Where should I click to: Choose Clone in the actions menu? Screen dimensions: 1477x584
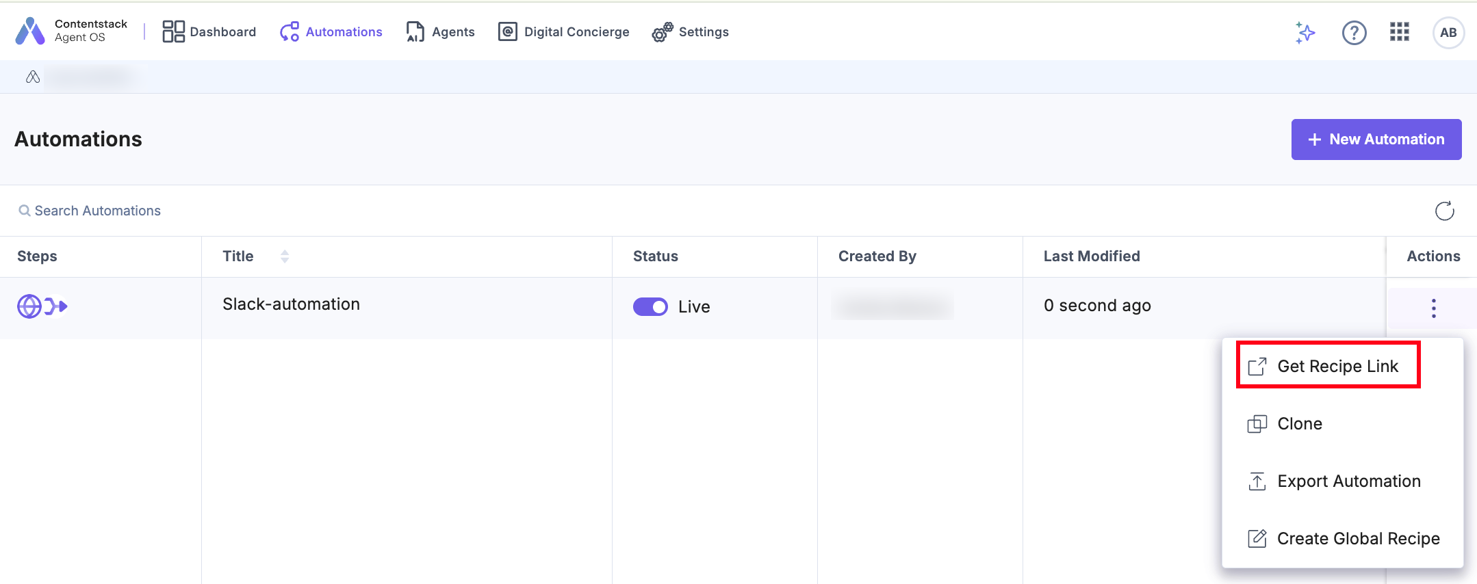(1299, 424)
